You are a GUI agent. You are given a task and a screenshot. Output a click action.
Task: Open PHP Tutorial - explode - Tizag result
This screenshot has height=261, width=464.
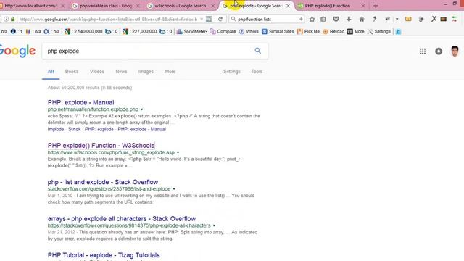coord(104,255)
